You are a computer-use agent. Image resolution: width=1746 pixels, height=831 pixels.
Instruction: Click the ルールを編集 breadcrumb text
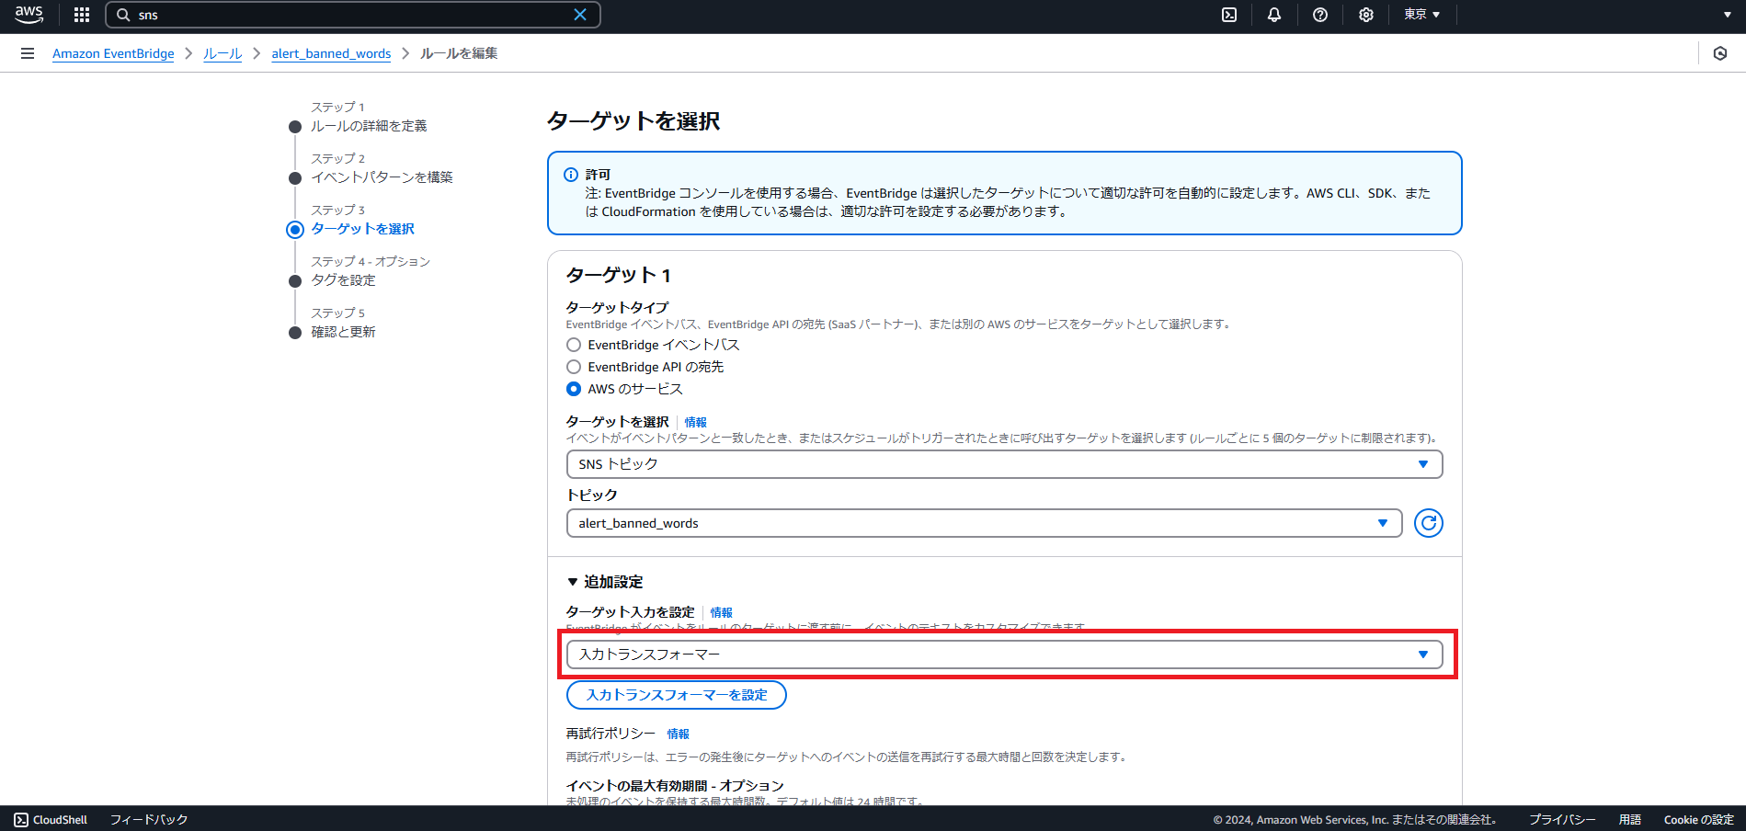click(x=459, y=53)
